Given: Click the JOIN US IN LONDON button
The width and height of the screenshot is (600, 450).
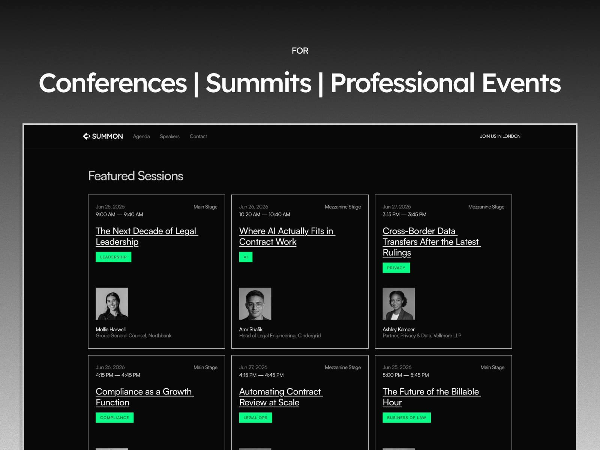Looking at the screenshot, I should (x=500, y=136).
